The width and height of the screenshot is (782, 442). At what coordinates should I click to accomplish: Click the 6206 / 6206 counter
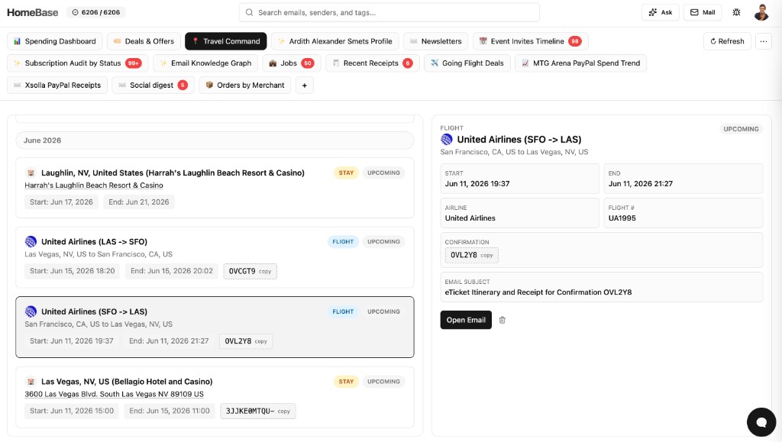pyautogui.click(x=95, y=12)
